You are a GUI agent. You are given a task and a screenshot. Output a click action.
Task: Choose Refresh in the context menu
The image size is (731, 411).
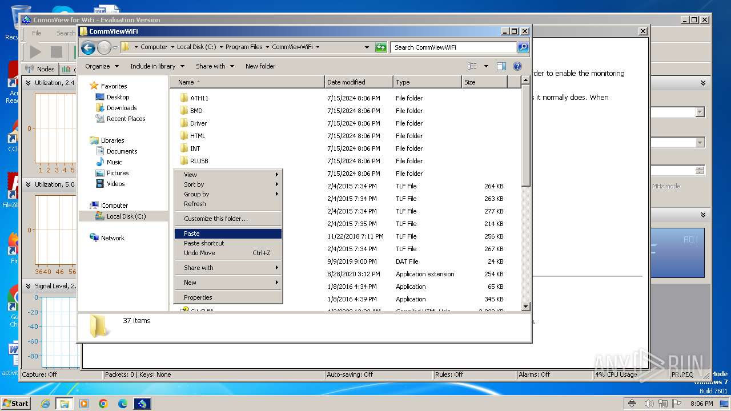[228, 204]
